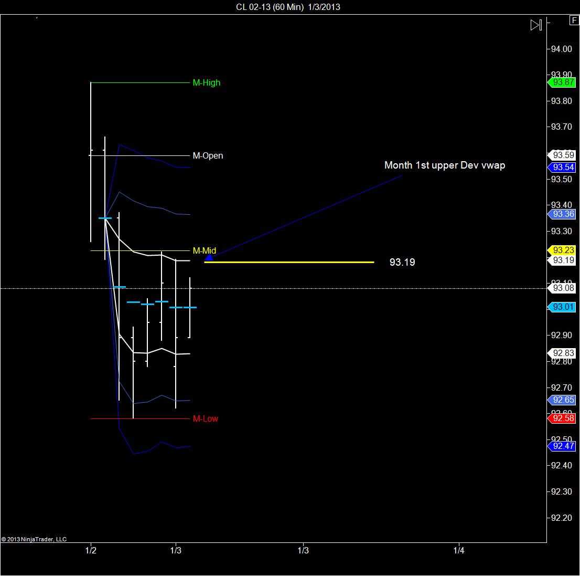Click the 92.20 price axis label
Screen dimensions: 580x576
click(x=562, y=518)
